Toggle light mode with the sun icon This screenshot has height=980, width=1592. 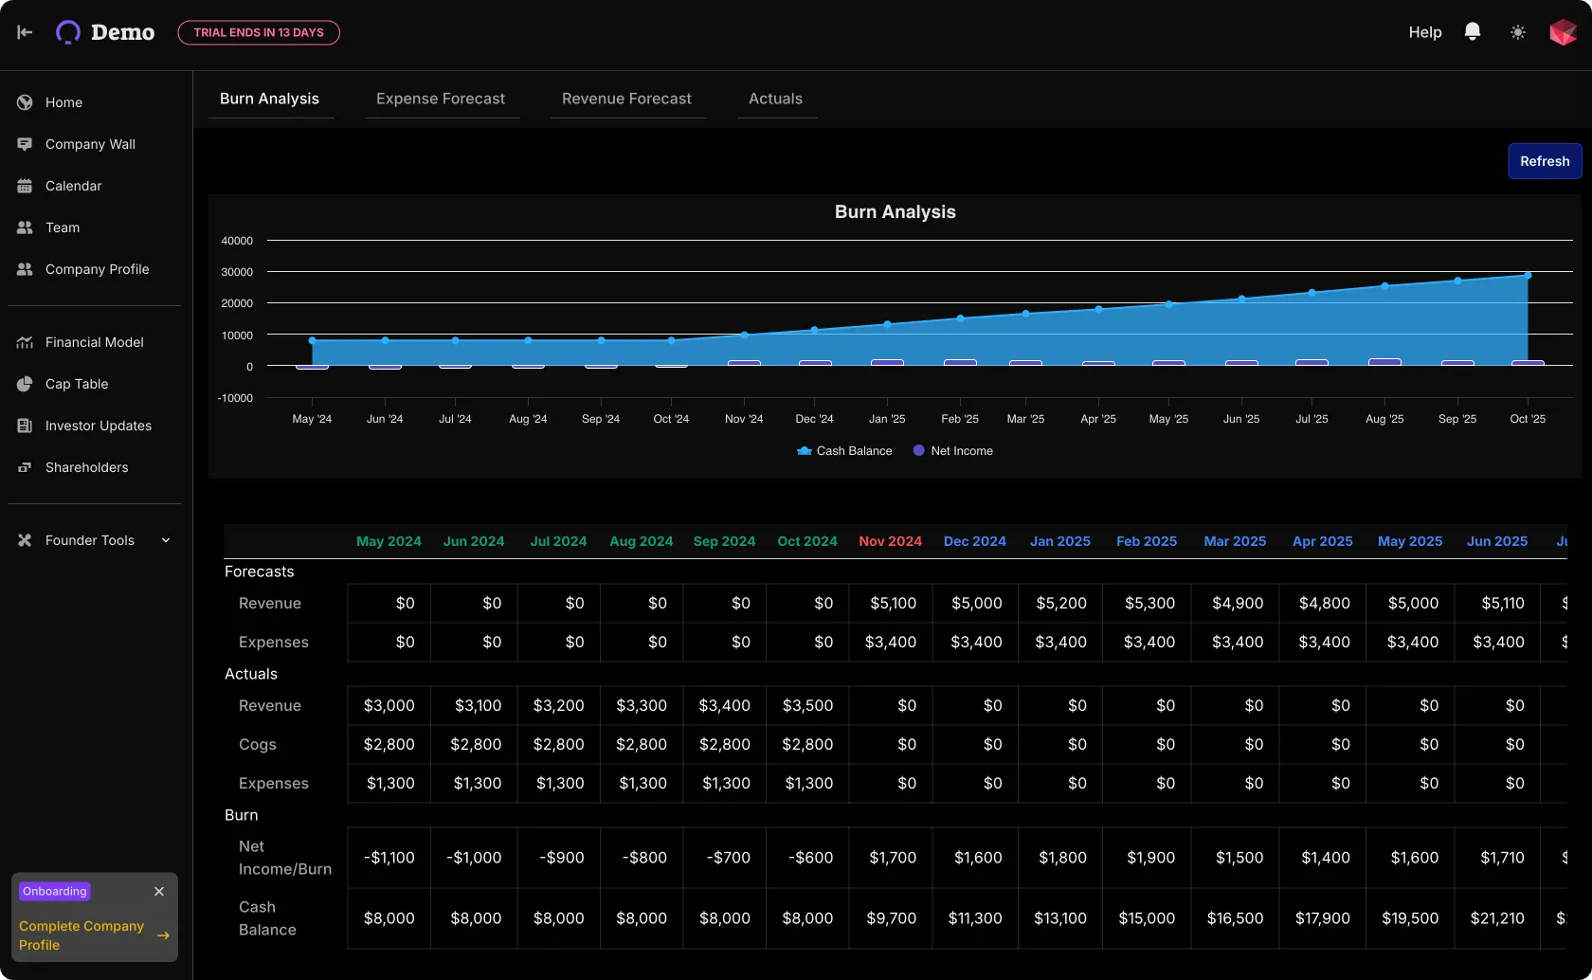[1518, 32]
